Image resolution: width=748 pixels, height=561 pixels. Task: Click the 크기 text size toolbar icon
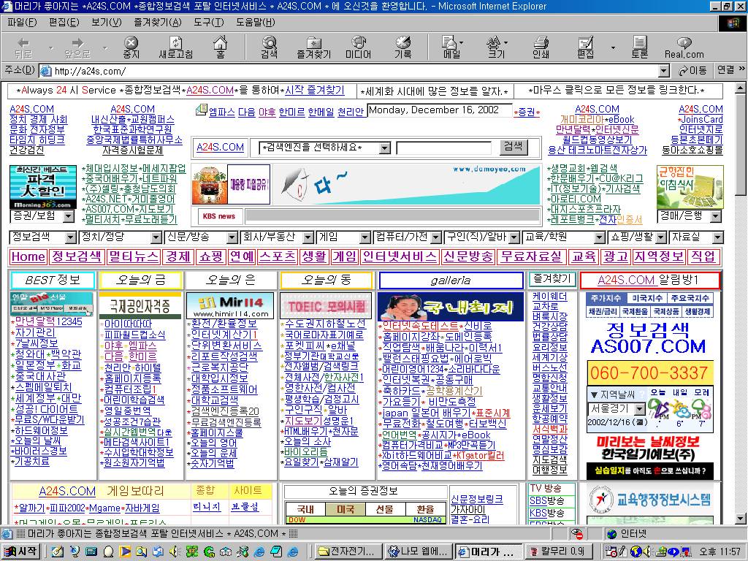(495, 47)
